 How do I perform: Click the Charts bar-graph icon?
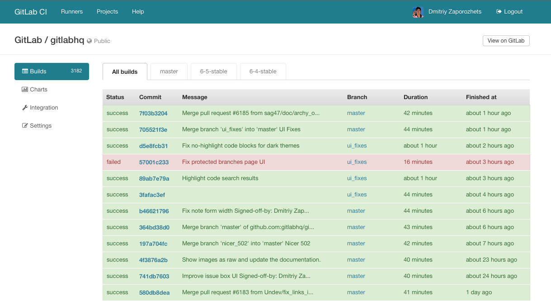[25, 90]
